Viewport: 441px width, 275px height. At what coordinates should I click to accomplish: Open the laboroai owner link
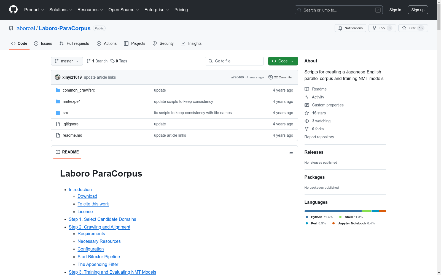point(25,28)
